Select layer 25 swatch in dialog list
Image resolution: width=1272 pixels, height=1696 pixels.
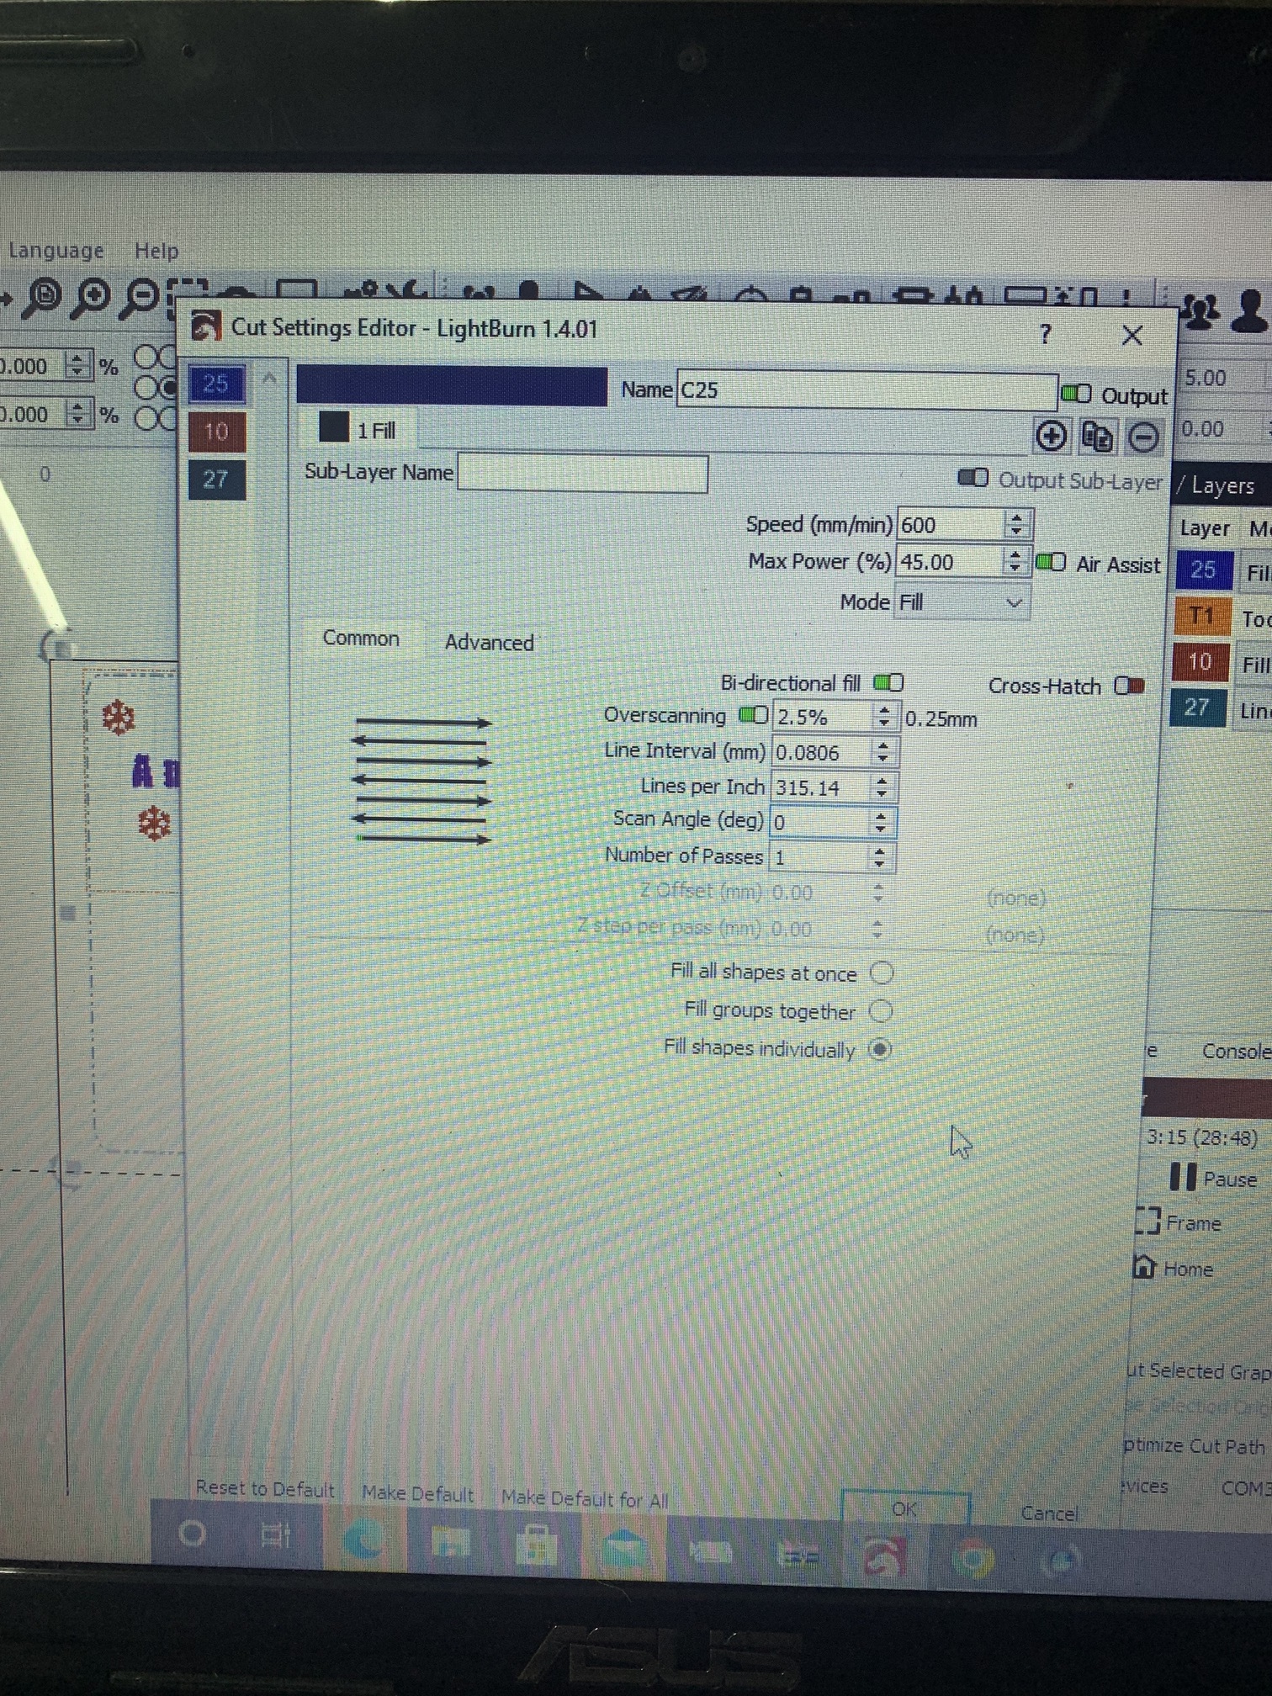tap(217, 384)
